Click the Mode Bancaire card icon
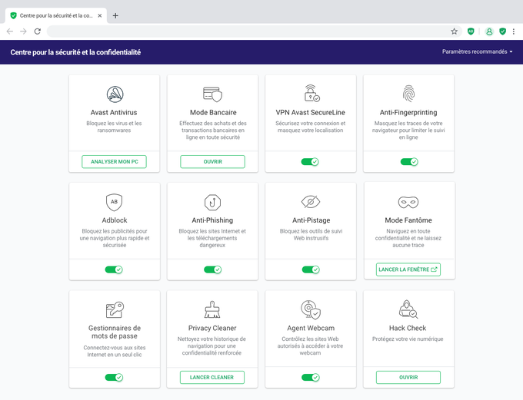 pyautogui.click(x=212, y=94)
